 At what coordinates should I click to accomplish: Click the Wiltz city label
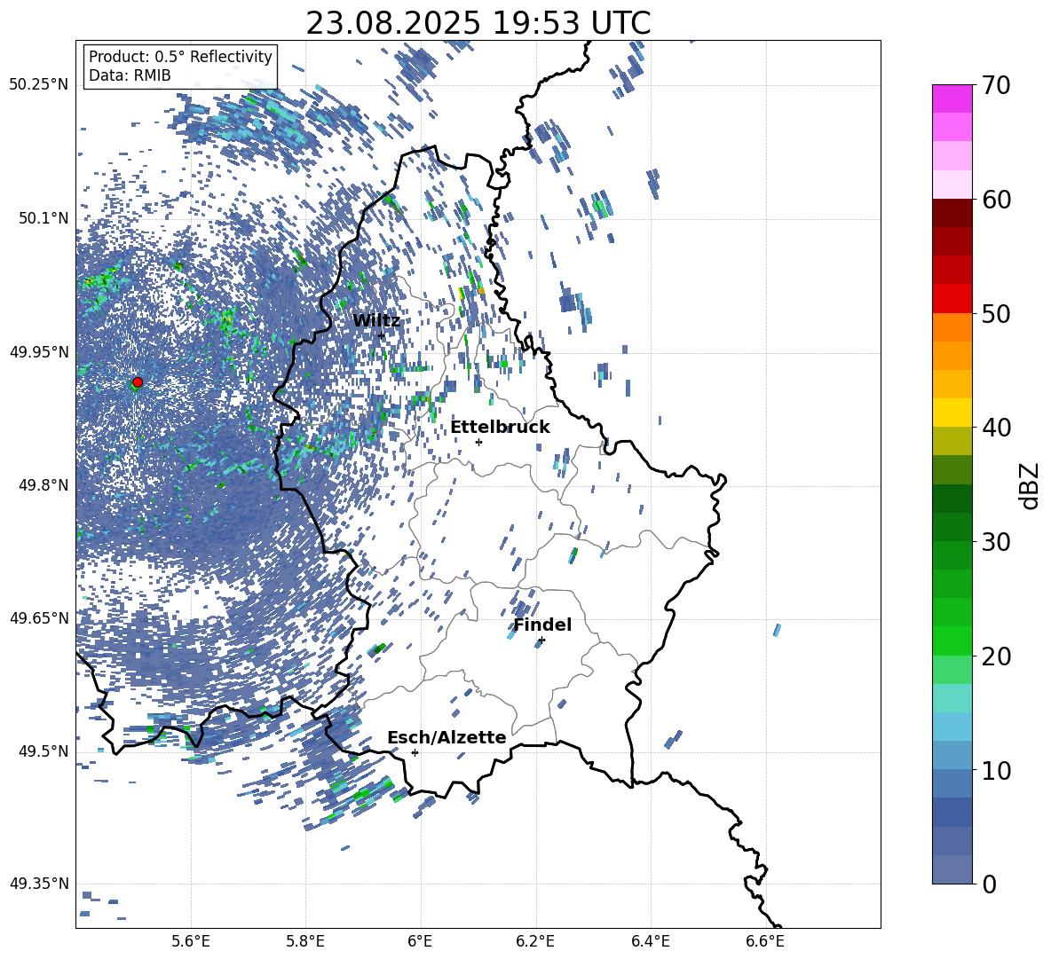coord(376,320)
